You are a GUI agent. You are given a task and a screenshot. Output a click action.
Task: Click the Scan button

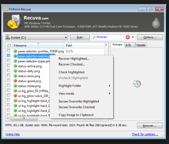(80, 37)
